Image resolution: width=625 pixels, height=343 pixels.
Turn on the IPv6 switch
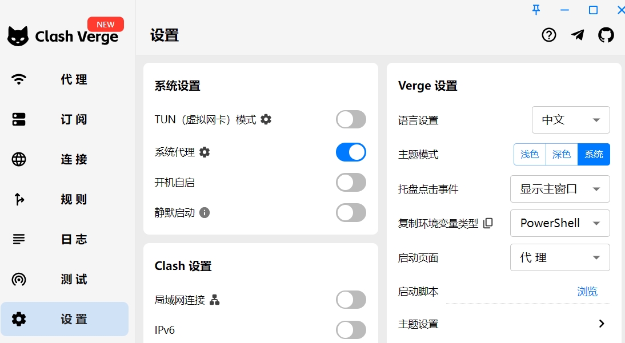(351, 330)
